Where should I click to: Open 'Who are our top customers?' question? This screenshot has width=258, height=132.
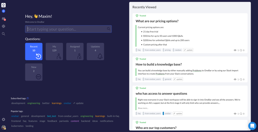(x=156, y=128)
